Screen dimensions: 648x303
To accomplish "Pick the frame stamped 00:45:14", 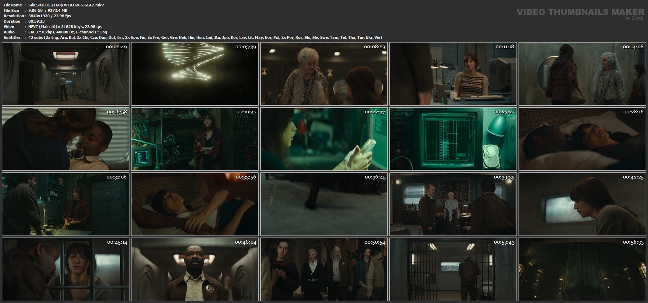I will 66,269.
